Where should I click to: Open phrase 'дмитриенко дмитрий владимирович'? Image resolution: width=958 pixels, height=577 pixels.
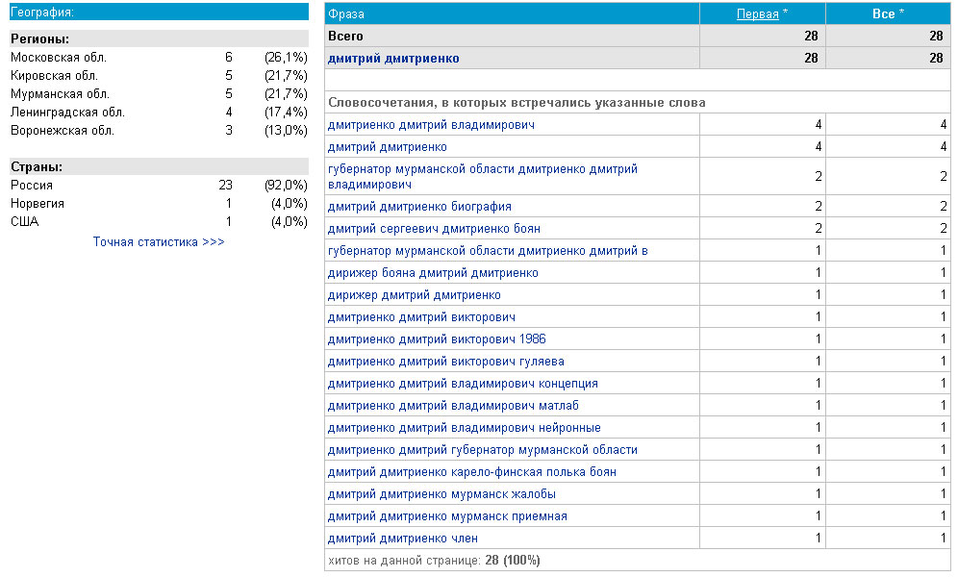[431, 125]
